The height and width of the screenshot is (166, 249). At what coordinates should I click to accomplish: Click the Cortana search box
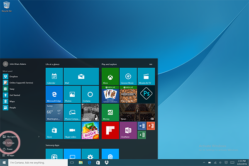(38, 163)
